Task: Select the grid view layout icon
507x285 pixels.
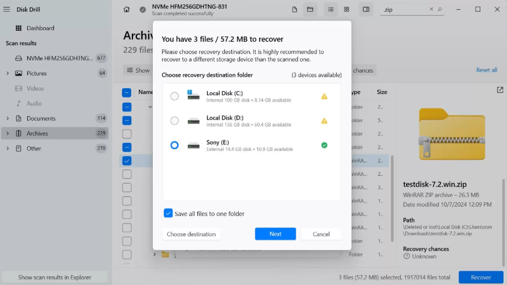Action: pyautogui.click(x=347, y=9)
